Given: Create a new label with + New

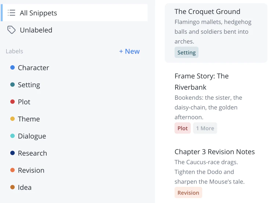Looking at the screenshot, I should coord(130,51).
